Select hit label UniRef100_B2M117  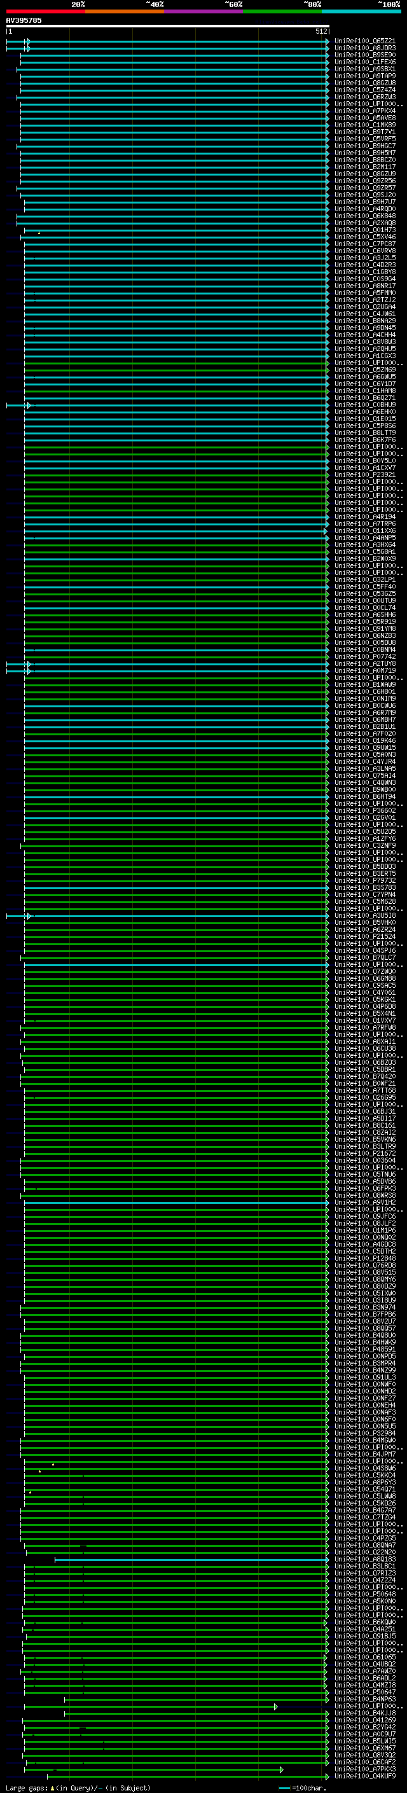tap(364, 167)
